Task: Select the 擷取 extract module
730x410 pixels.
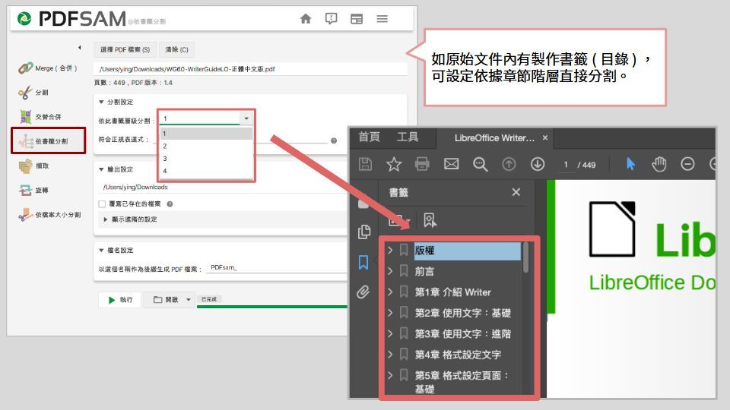Action: pos(33,166)
